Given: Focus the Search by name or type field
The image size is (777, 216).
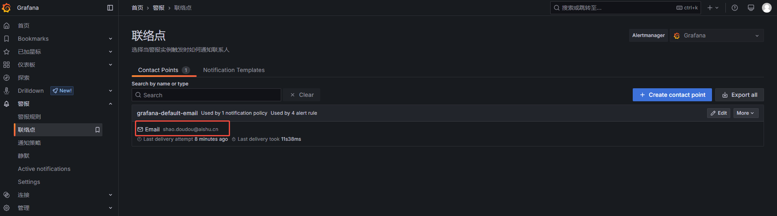Looking at the screenshot, I should tap(206, 95).
